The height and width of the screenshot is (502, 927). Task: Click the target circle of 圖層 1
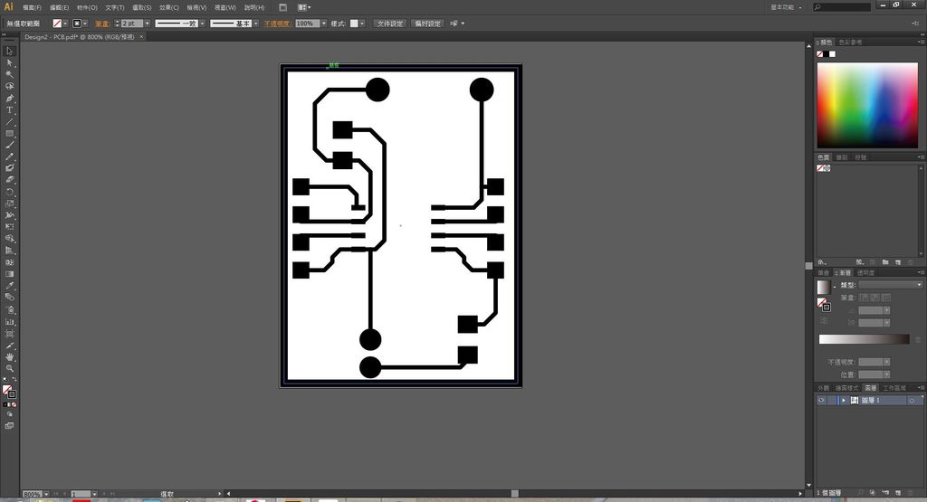(912, 401)
